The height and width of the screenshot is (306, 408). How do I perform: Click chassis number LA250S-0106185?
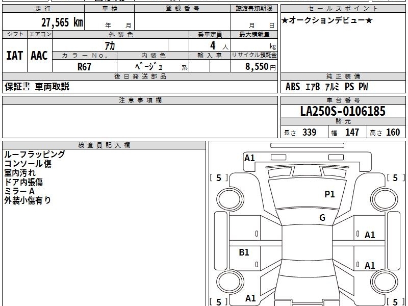[x=343, y=111]
